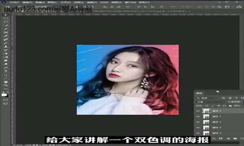Hide the top 曲线 8 layer
The image size is (244, 146).
(x=198, y=111)
